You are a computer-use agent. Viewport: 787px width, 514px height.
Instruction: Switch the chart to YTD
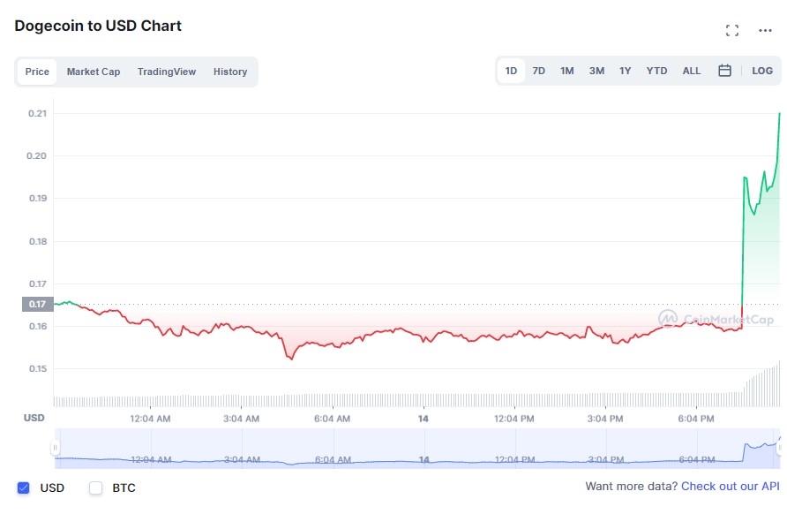(656, 71)
